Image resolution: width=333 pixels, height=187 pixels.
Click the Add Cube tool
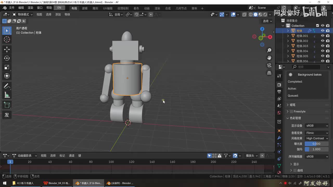(x=7, y=105)
